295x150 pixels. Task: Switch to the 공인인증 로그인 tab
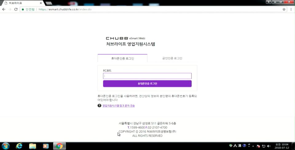coord(172,58)
